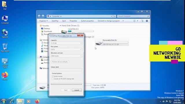Open the Allocation unit size dropdown
185x104 pixels.
click(66, 56)
